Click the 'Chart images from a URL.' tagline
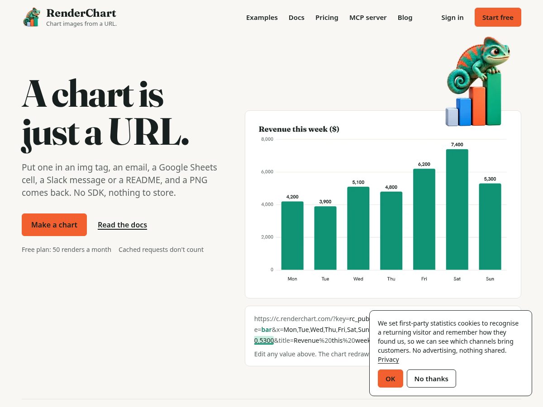 pos(81,24)
